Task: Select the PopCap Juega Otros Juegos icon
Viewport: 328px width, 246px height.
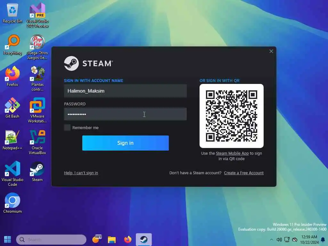Action: 37,47
